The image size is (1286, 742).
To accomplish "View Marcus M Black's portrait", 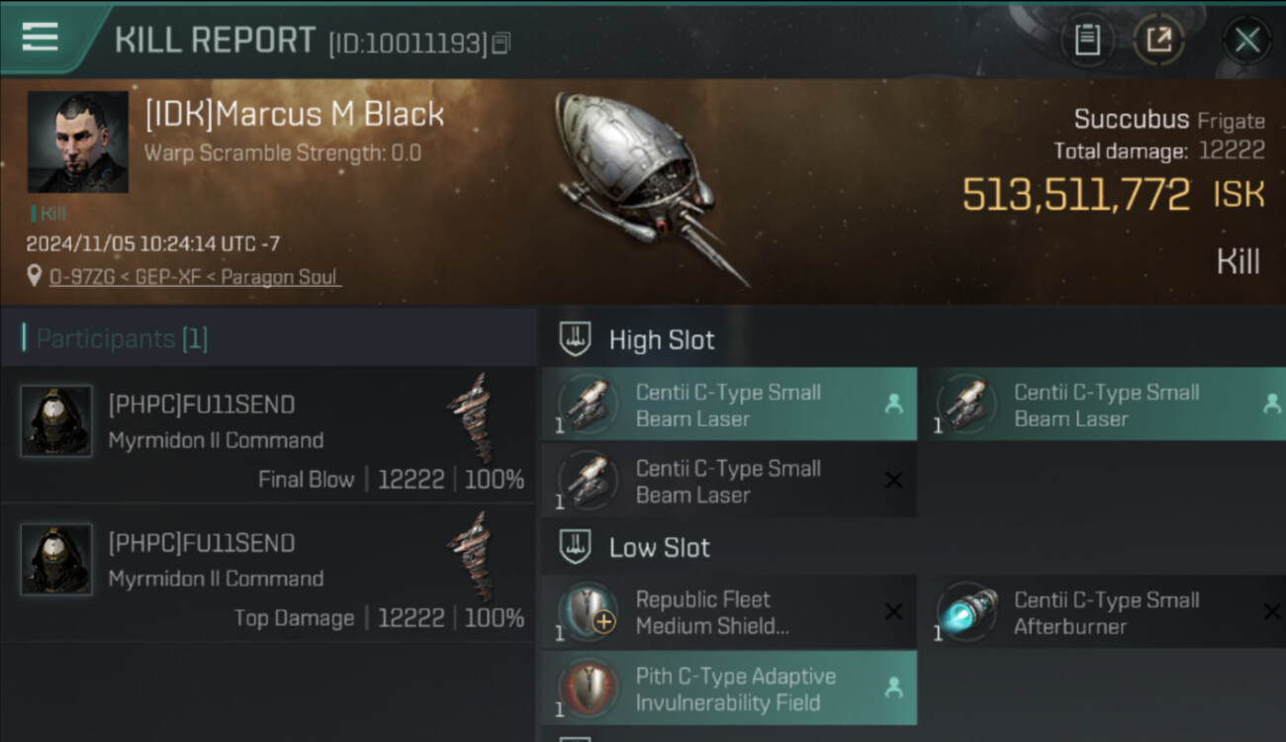I will [x=77, y=141].
